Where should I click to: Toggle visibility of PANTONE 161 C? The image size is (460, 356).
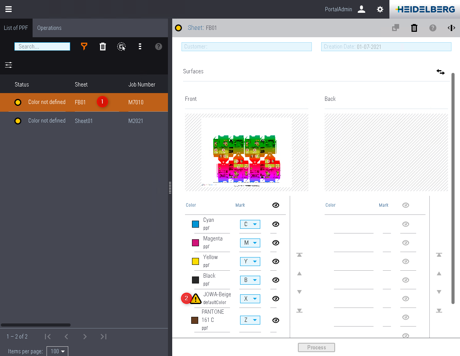tap(276, 320)
